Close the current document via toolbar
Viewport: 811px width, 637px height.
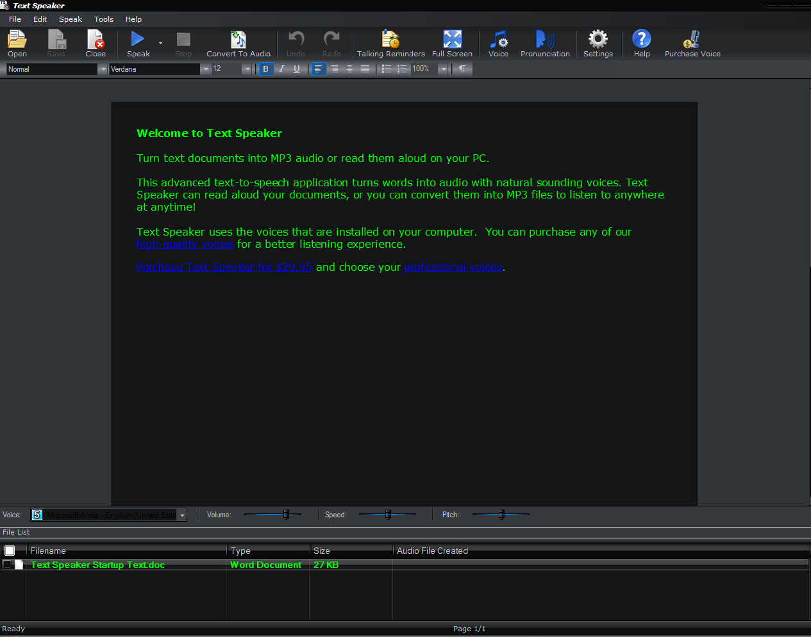(96, 44)
